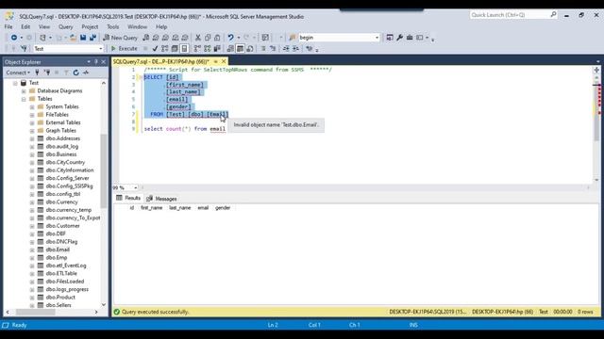Collapse the Test database node

click(x=15, y=83)
